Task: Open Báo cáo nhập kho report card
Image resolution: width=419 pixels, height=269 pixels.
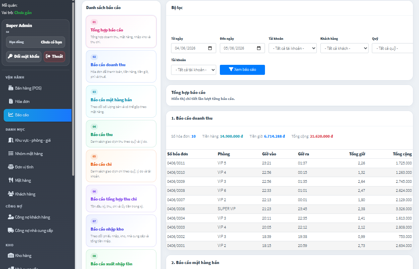Action: pyautogui.click(x=121, y=231)
